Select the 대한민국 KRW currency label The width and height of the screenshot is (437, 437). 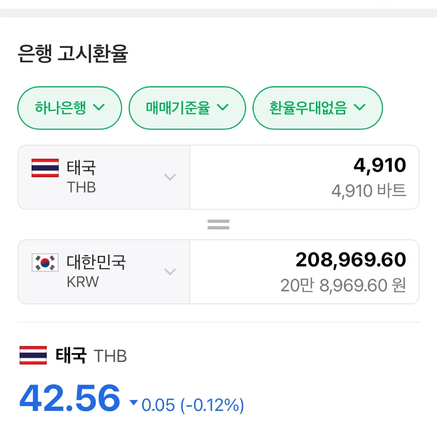pyautogui.click(x=96, y=272)
